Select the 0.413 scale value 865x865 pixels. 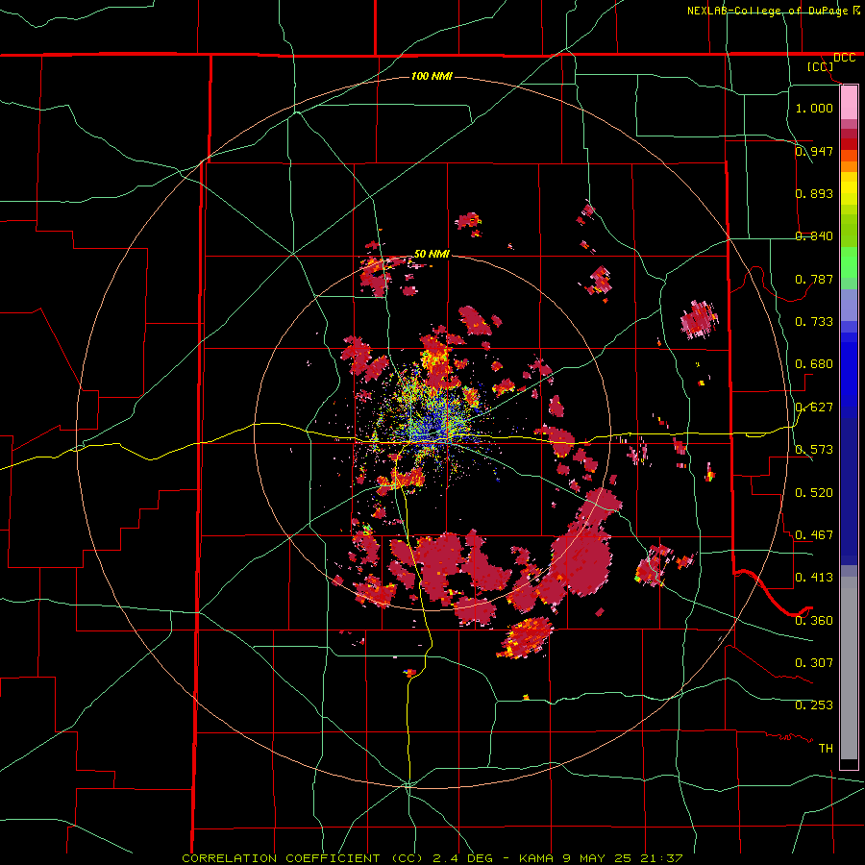[814, 578]
